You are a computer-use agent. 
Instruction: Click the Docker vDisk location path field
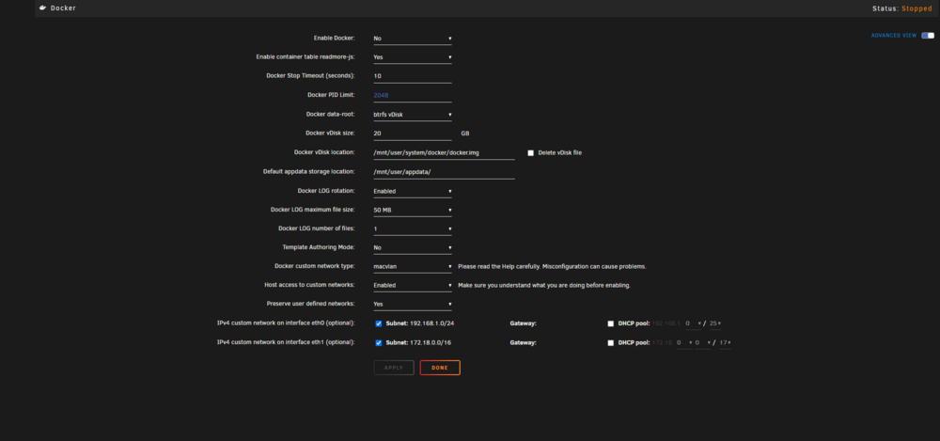(445, 153)
